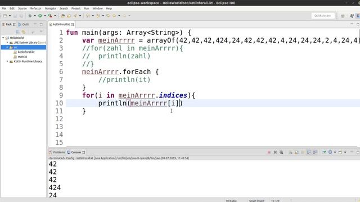
Task: Switch to the Package Explorer tab
Action: point(8,24)
